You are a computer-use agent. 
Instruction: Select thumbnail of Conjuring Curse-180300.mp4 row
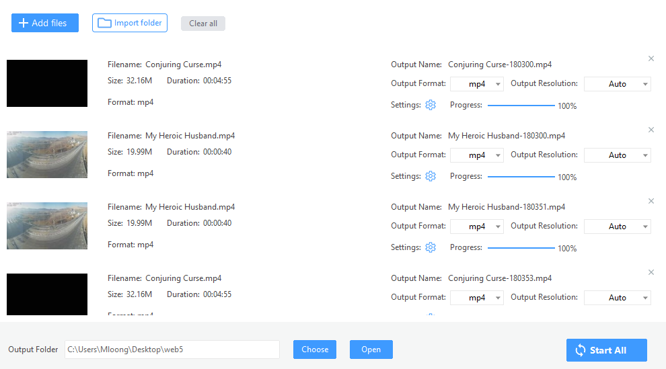point(47,83)
